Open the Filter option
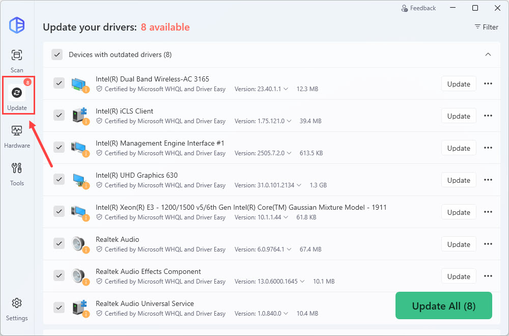Image resolution: width=509 pixels, height=336 pixels. point(486,27)
